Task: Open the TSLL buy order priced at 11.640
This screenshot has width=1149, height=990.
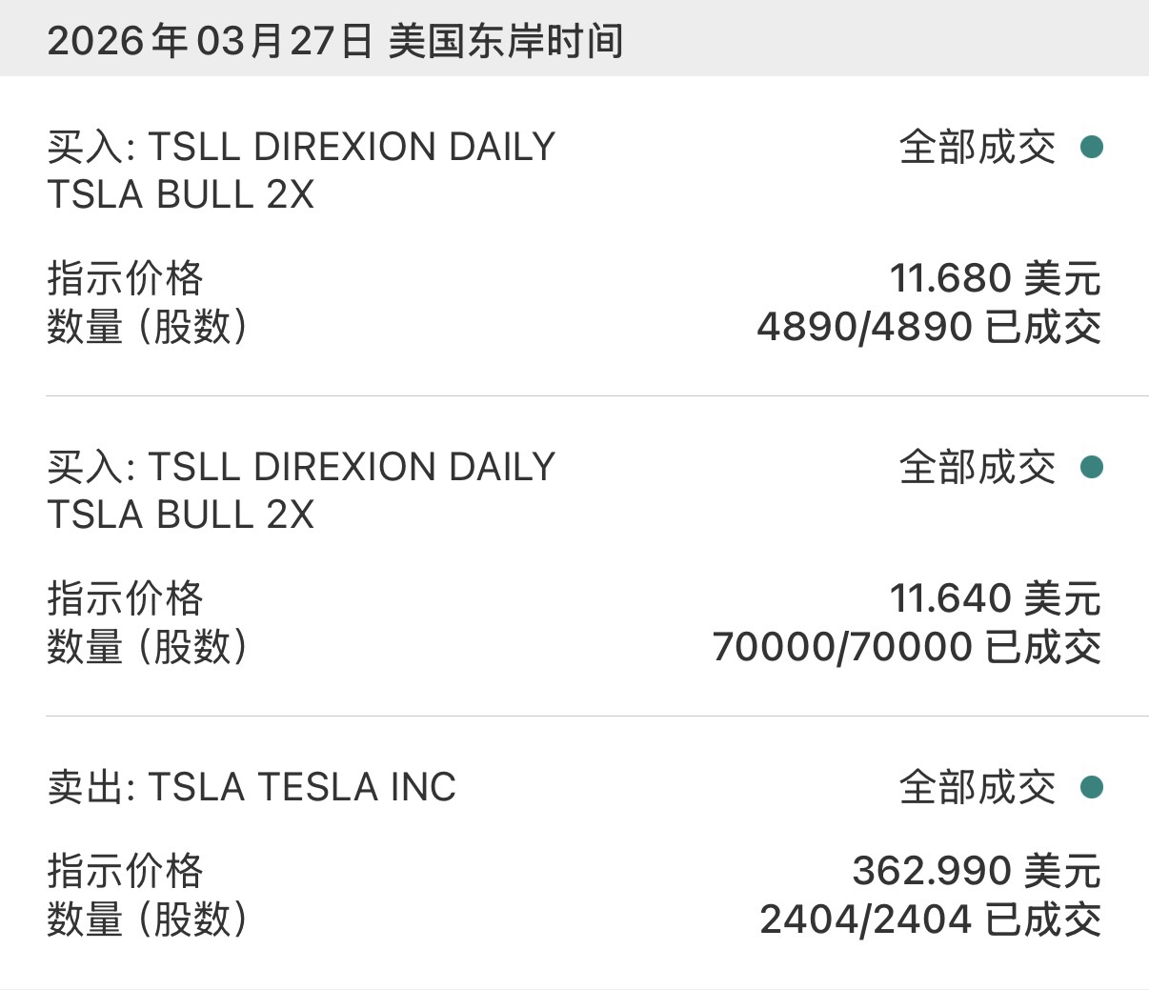Action: tap(301, 491)
